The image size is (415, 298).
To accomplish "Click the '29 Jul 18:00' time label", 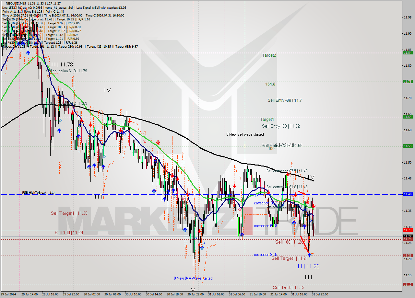I will (50, 294).
